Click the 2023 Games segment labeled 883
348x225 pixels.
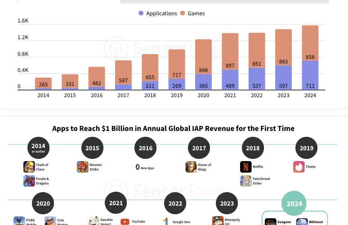[x=283, y=47]
